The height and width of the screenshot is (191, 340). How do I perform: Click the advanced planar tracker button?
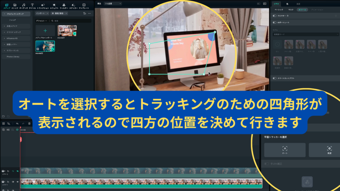[x=329, y=150]
